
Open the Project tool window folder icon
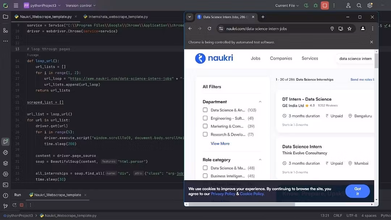tap(5, 17)
